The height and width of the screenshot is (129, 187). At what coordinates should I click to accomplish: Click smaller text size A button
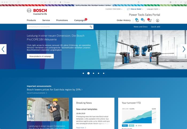[42, 2]
